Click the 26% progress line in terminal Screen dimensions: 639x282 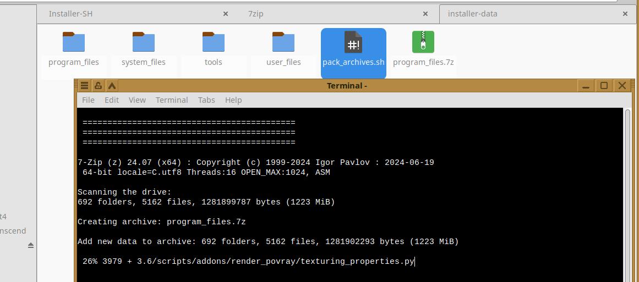tap(249, 261)
